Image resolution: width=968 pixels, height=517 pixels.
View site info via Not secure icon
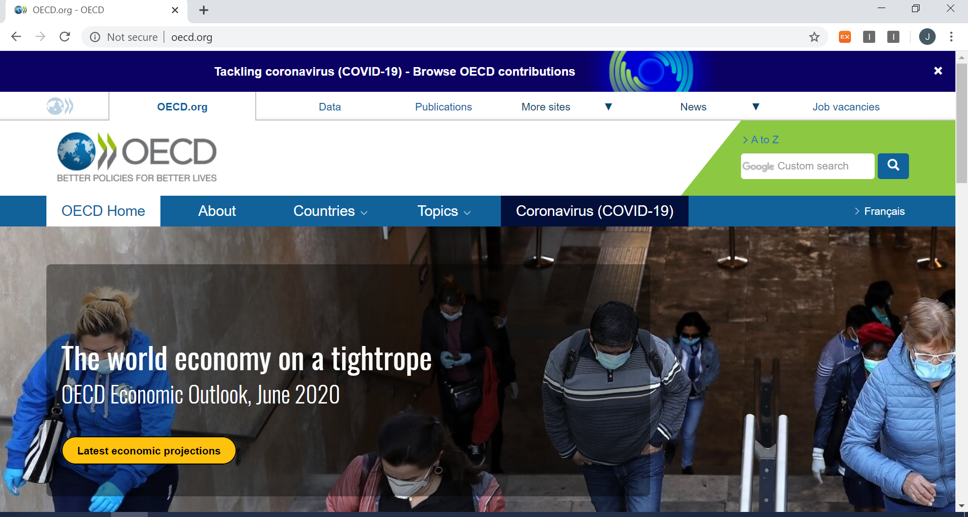[x=95, y=37]
